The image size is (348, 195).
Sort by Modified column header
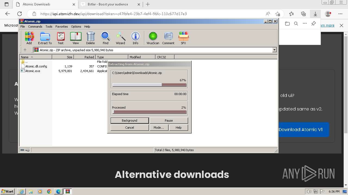point(142,57)
